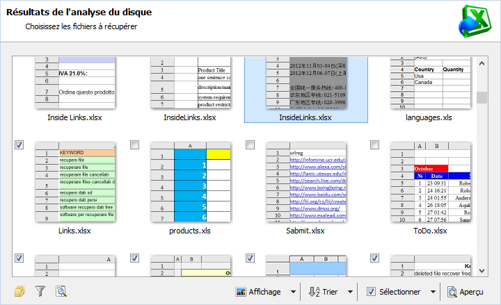Select the Sabmit.xlsx URL list thumbnail

coord(305,182)
